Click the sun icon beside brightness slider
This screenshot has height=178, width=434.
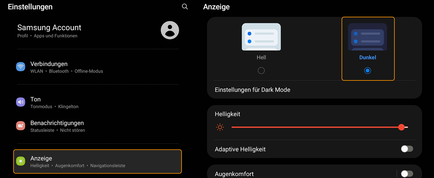pos(220,127)
